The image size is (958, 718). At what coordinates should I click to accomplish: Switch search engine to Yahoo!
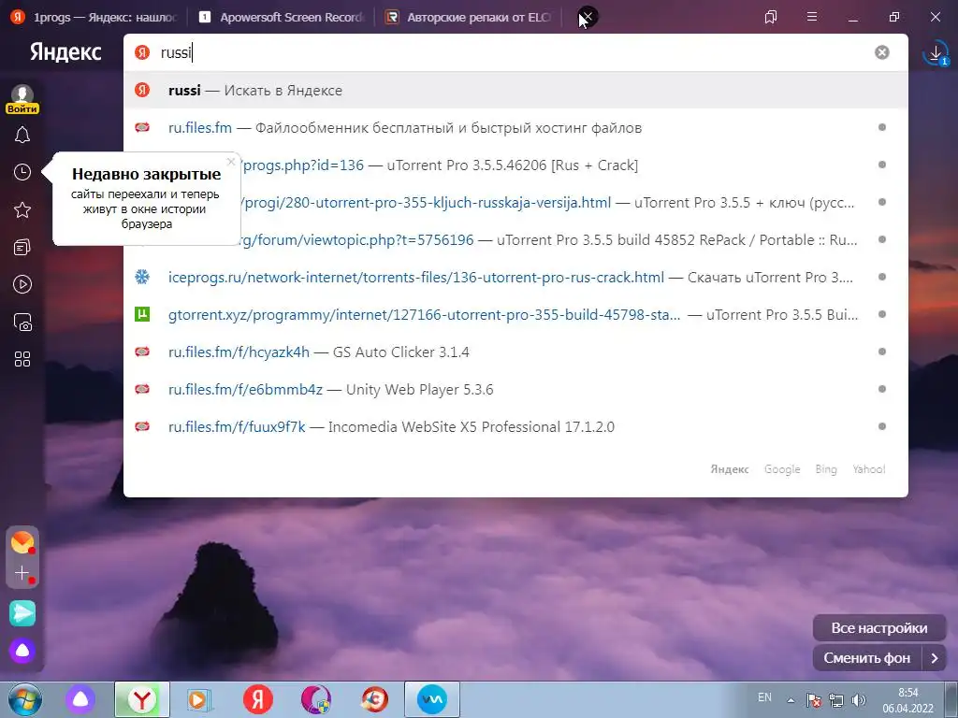click(869, 469)
